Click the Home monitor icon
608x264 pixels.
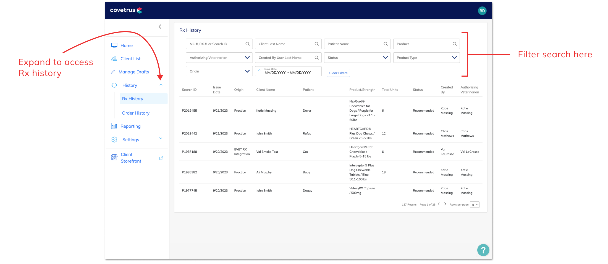pyautogui.click(x=114, y=45)
